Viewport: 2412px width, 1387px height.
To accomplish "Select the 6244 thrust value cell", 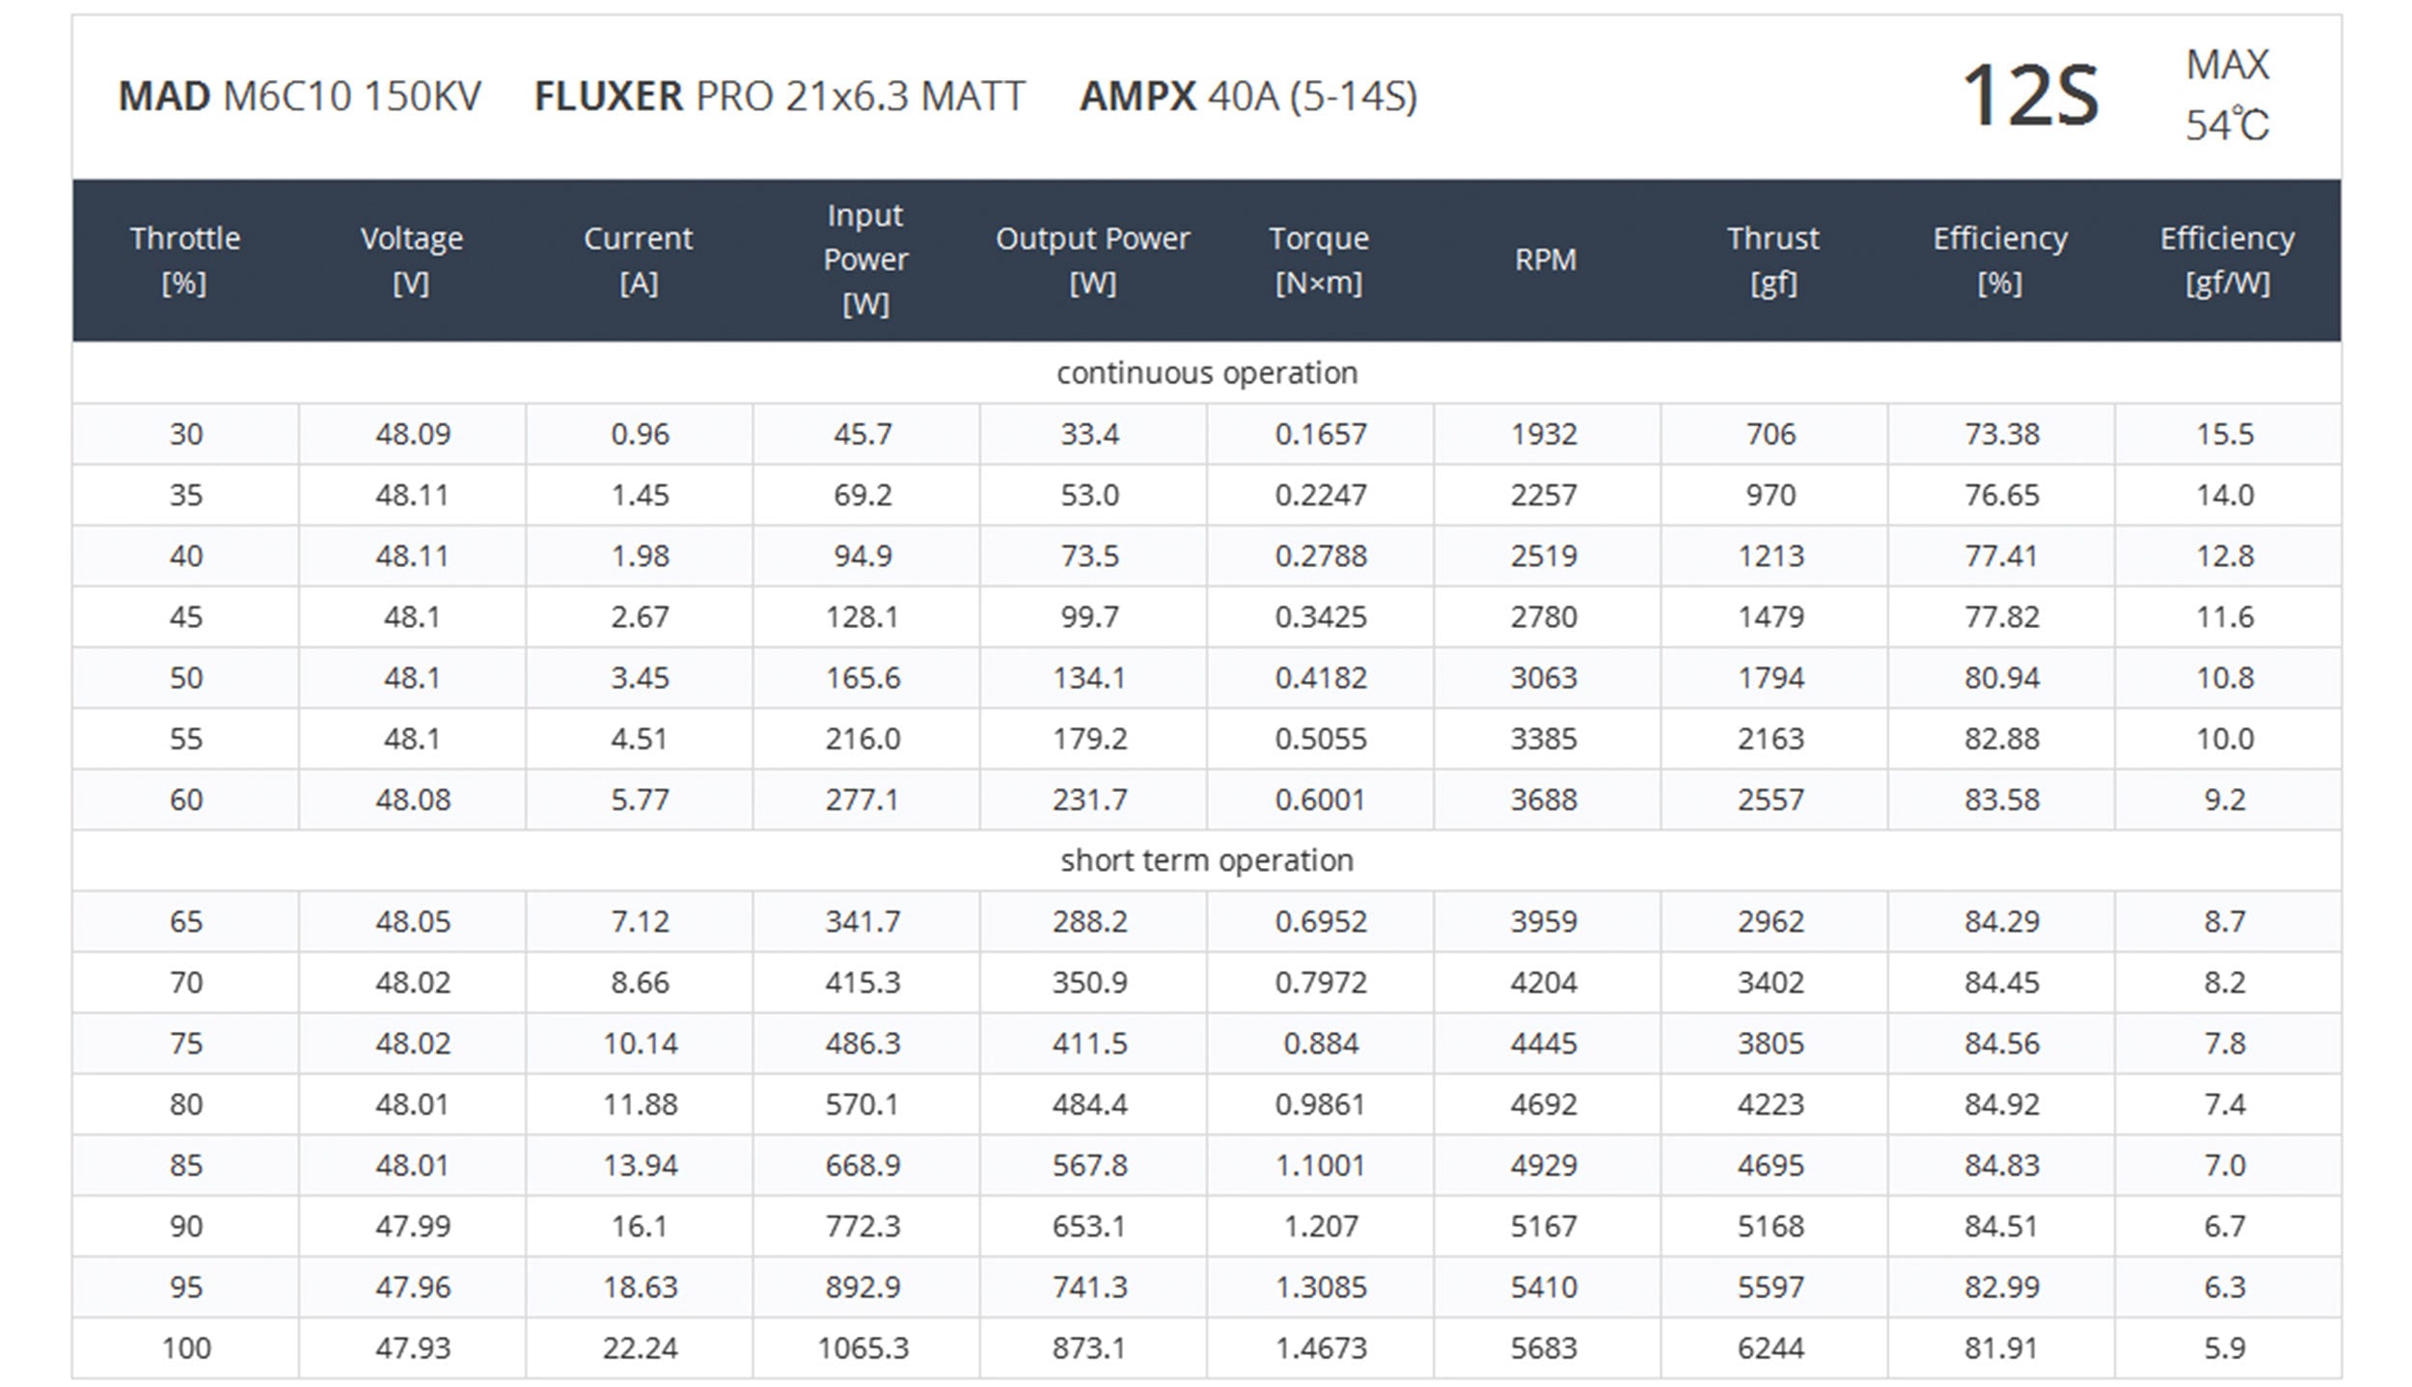I will click(1771, 1347).
